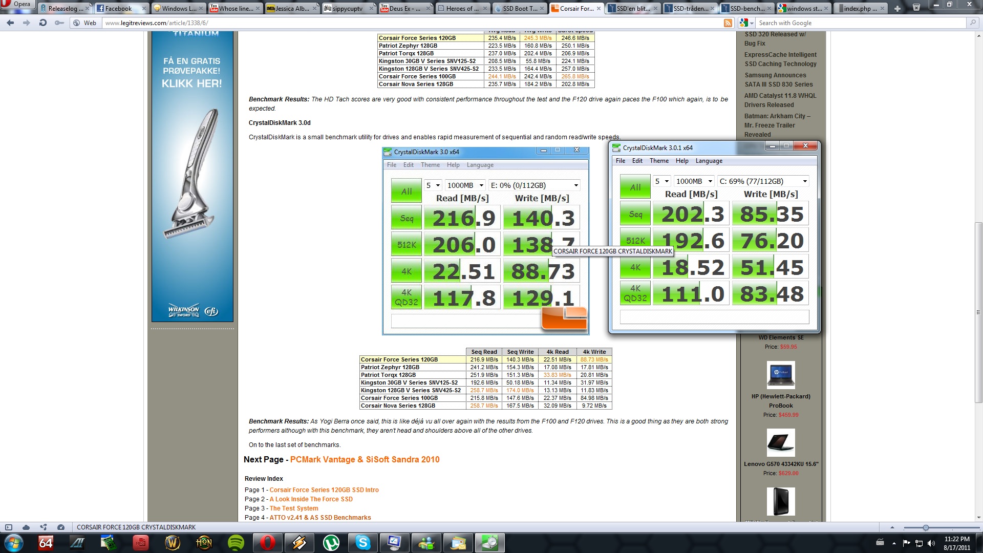983x553 pixels.
Task: Open Action Center flag tray icon
Action: [906, 543]
